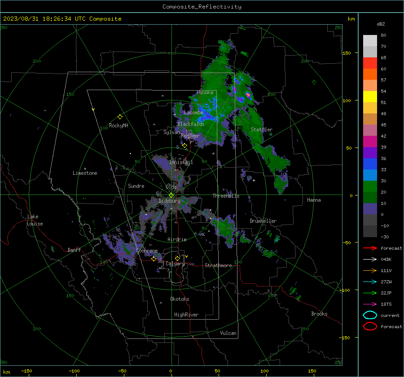Click the RockyMH label
The image size is (404, 377).
(x=119, y=126)
